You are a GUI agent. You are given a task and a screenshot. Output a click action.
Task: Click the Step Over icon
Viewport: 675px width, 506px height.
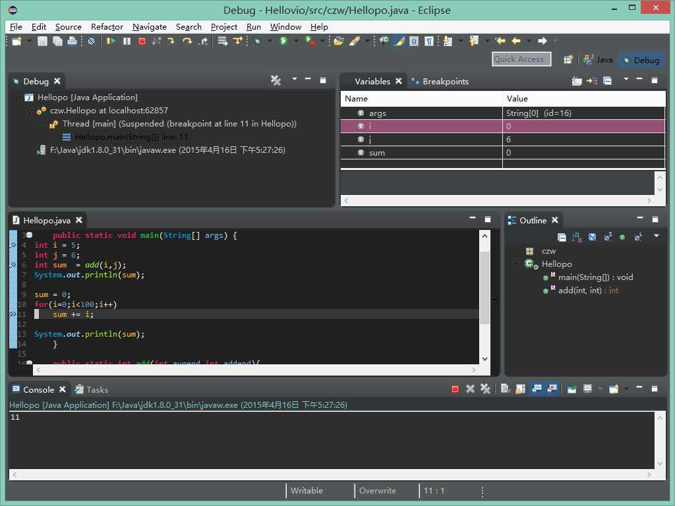[187, 42]
